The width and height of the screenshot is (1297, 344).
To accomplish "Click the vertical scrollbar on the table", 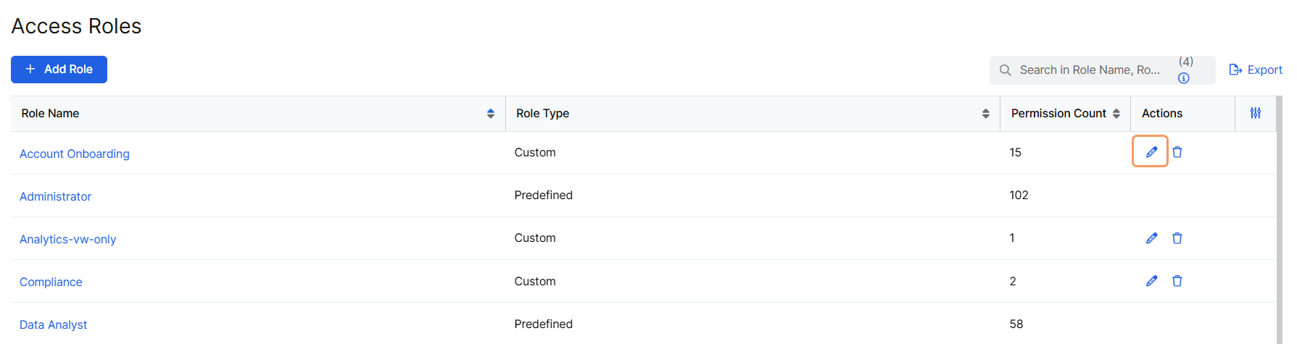I will (1280, 217).
